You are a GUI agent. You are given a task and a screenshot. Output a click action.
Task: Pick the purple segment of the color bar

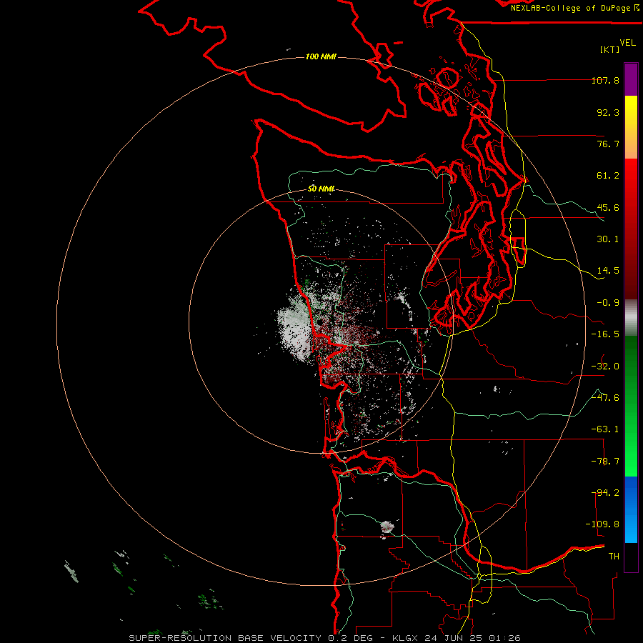(x=631, y=79)
